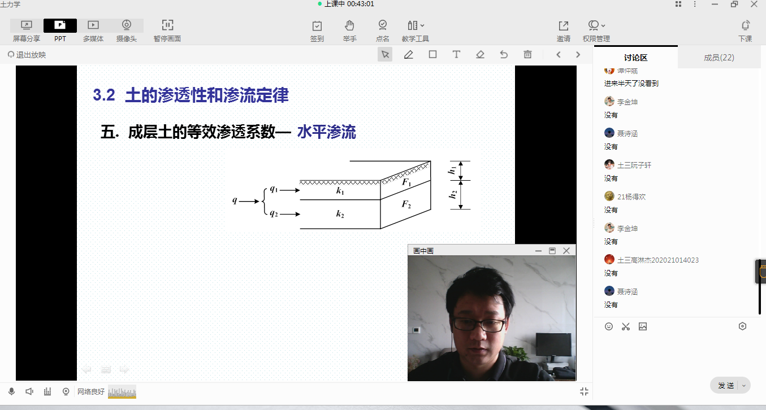Clear annotations with trash icon
The image size is (766, 410).
(527, 55)
